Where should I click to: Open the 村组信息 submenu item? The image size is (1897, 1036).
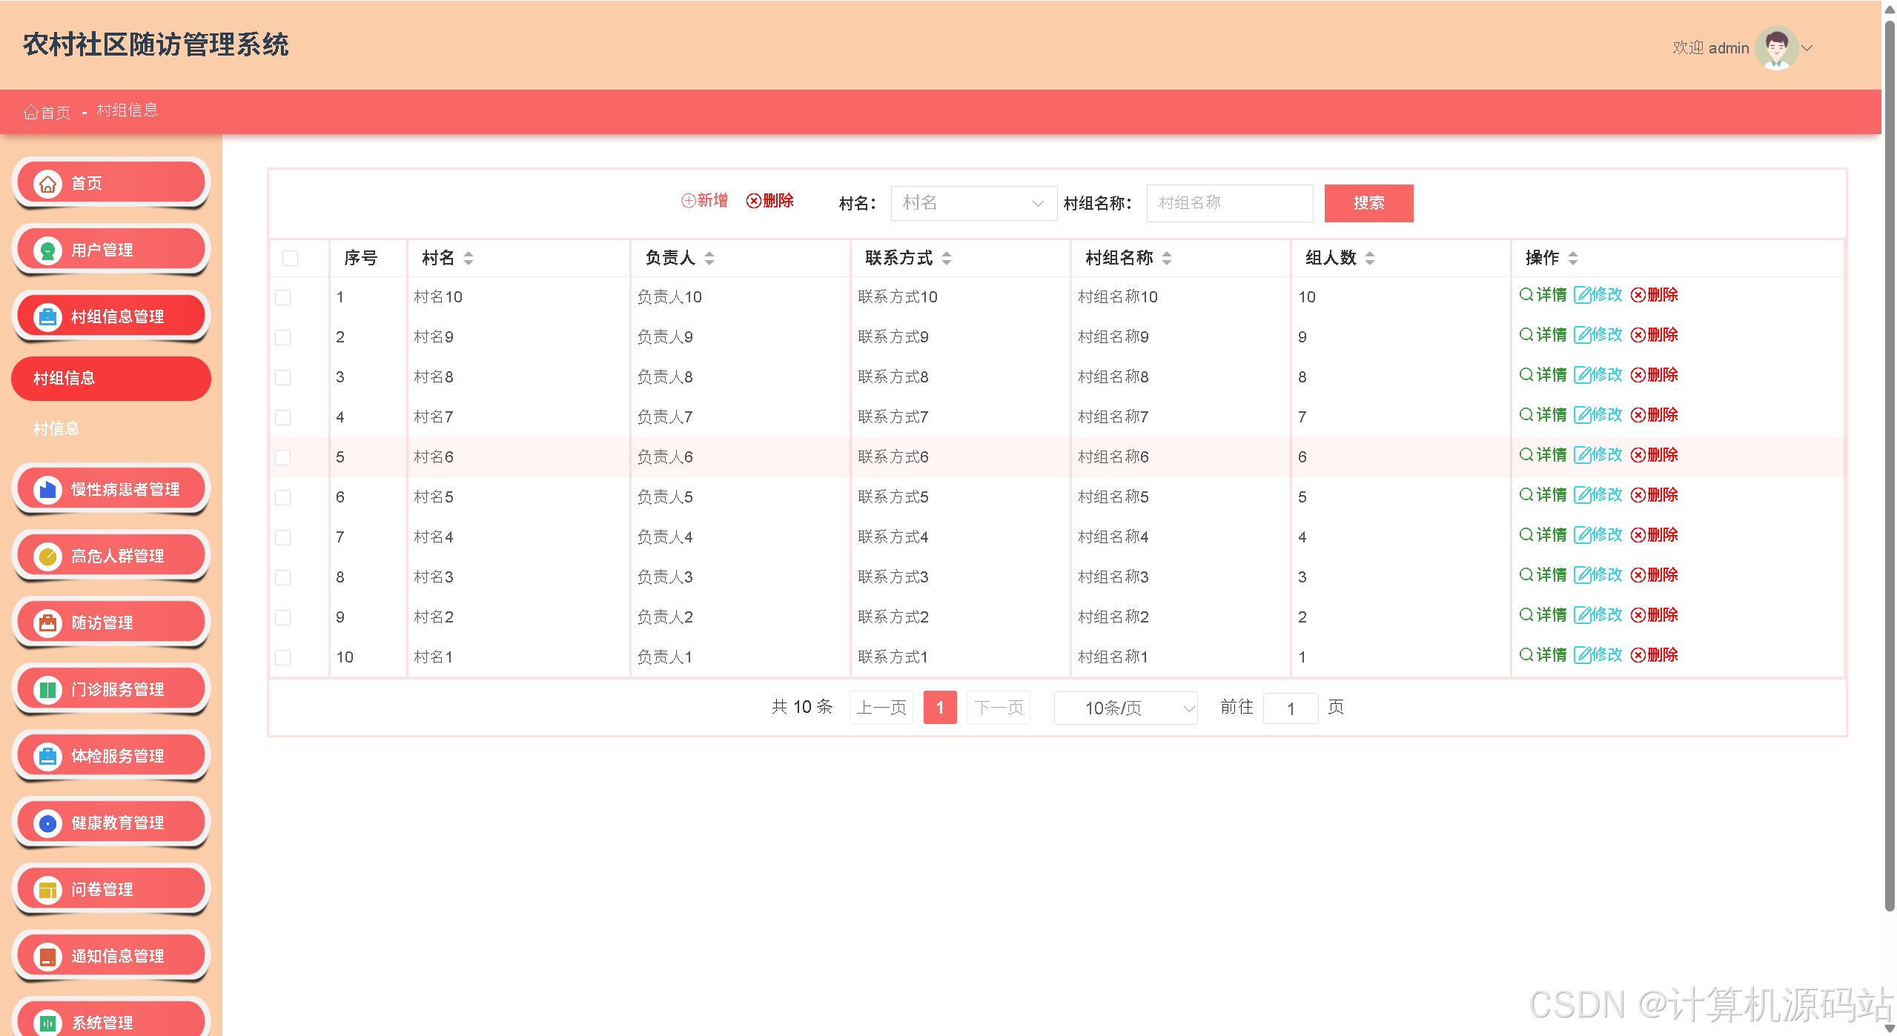111,379
